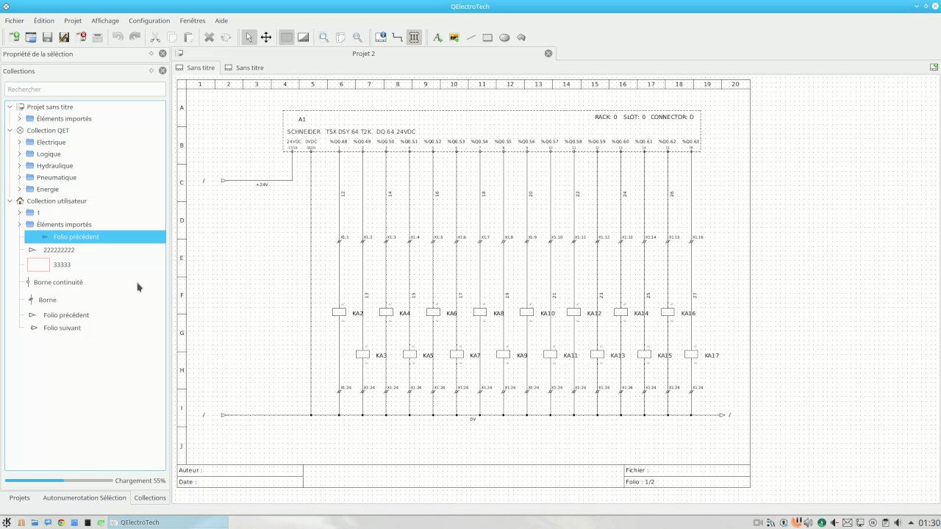Viewport: 941px width, 529px height.
Task: Click the paste toolbar icon
Action: (x=188, y=37)
